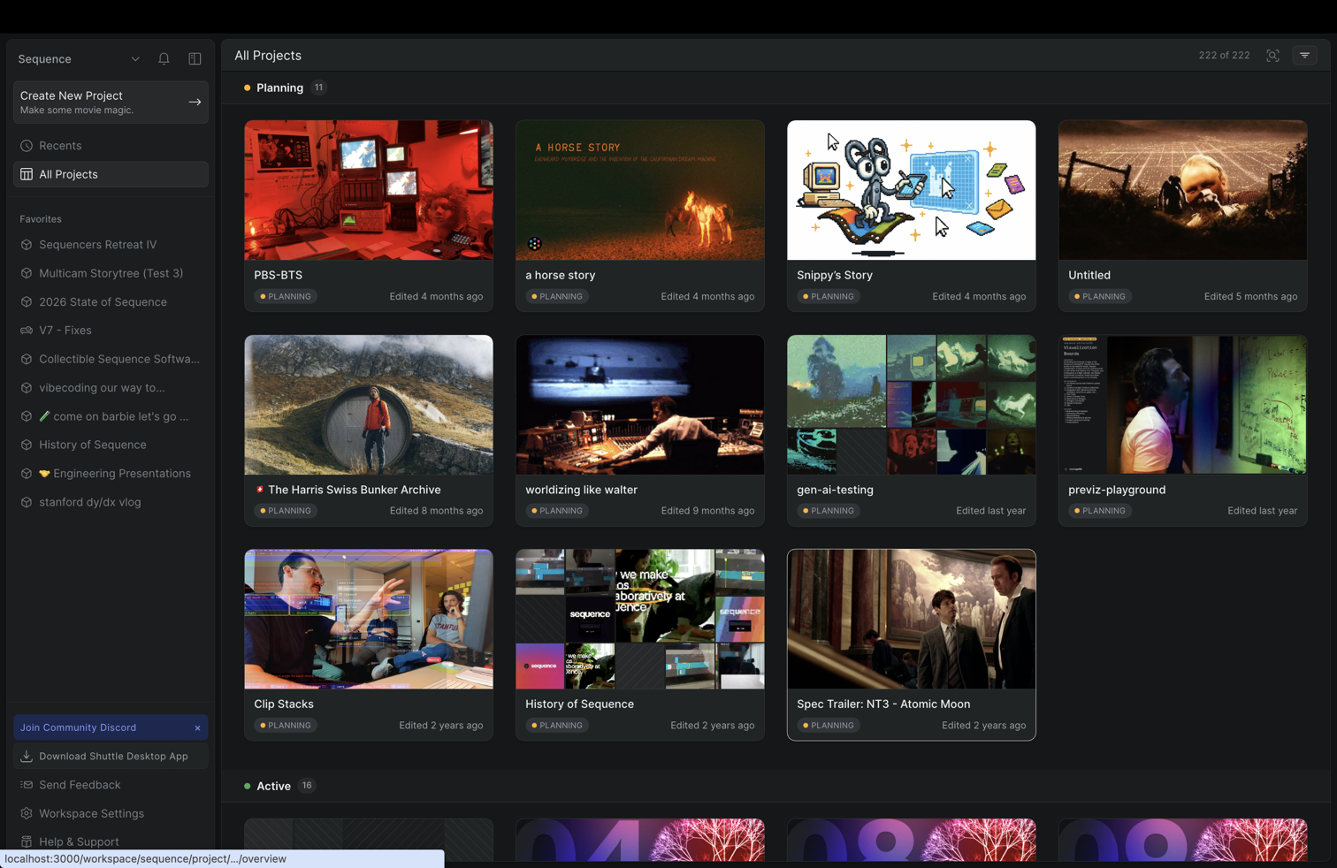The height and width of the screenshot is (868, 1337).
Task: Click the Create New Project arrow
Action: (195, 103)
